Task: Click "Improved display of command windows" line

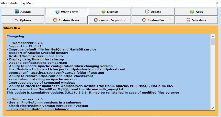Action: click(x=41, y=83)
